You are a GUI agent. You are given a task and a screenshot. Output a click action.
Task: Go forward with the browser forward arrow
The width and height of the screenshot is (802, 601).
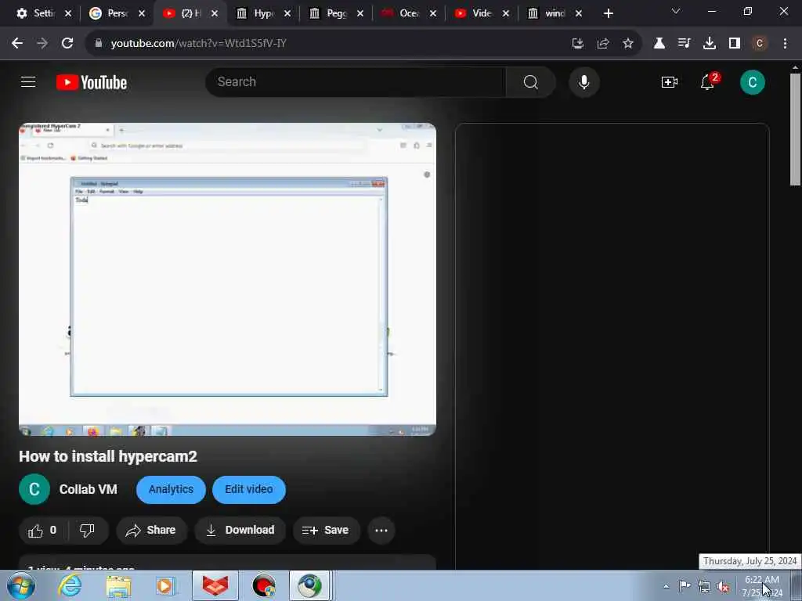(x=42, y=44)
